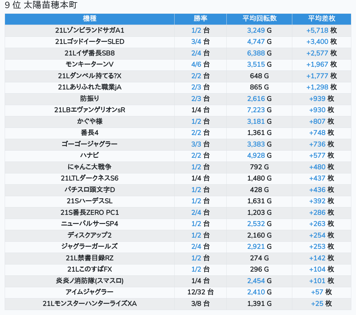Select the +101 枚 value

pos(321,281)
